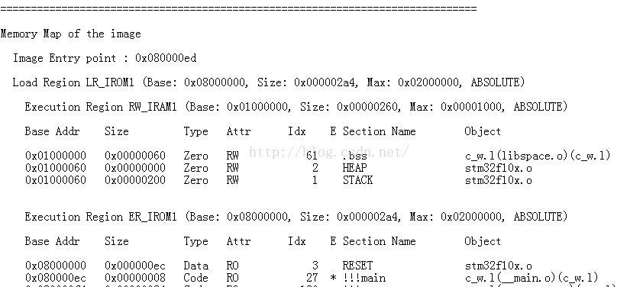643x287 pixels.
Task: Select base address 0x01000000 in the .bss row
Action: coord(56,156)
